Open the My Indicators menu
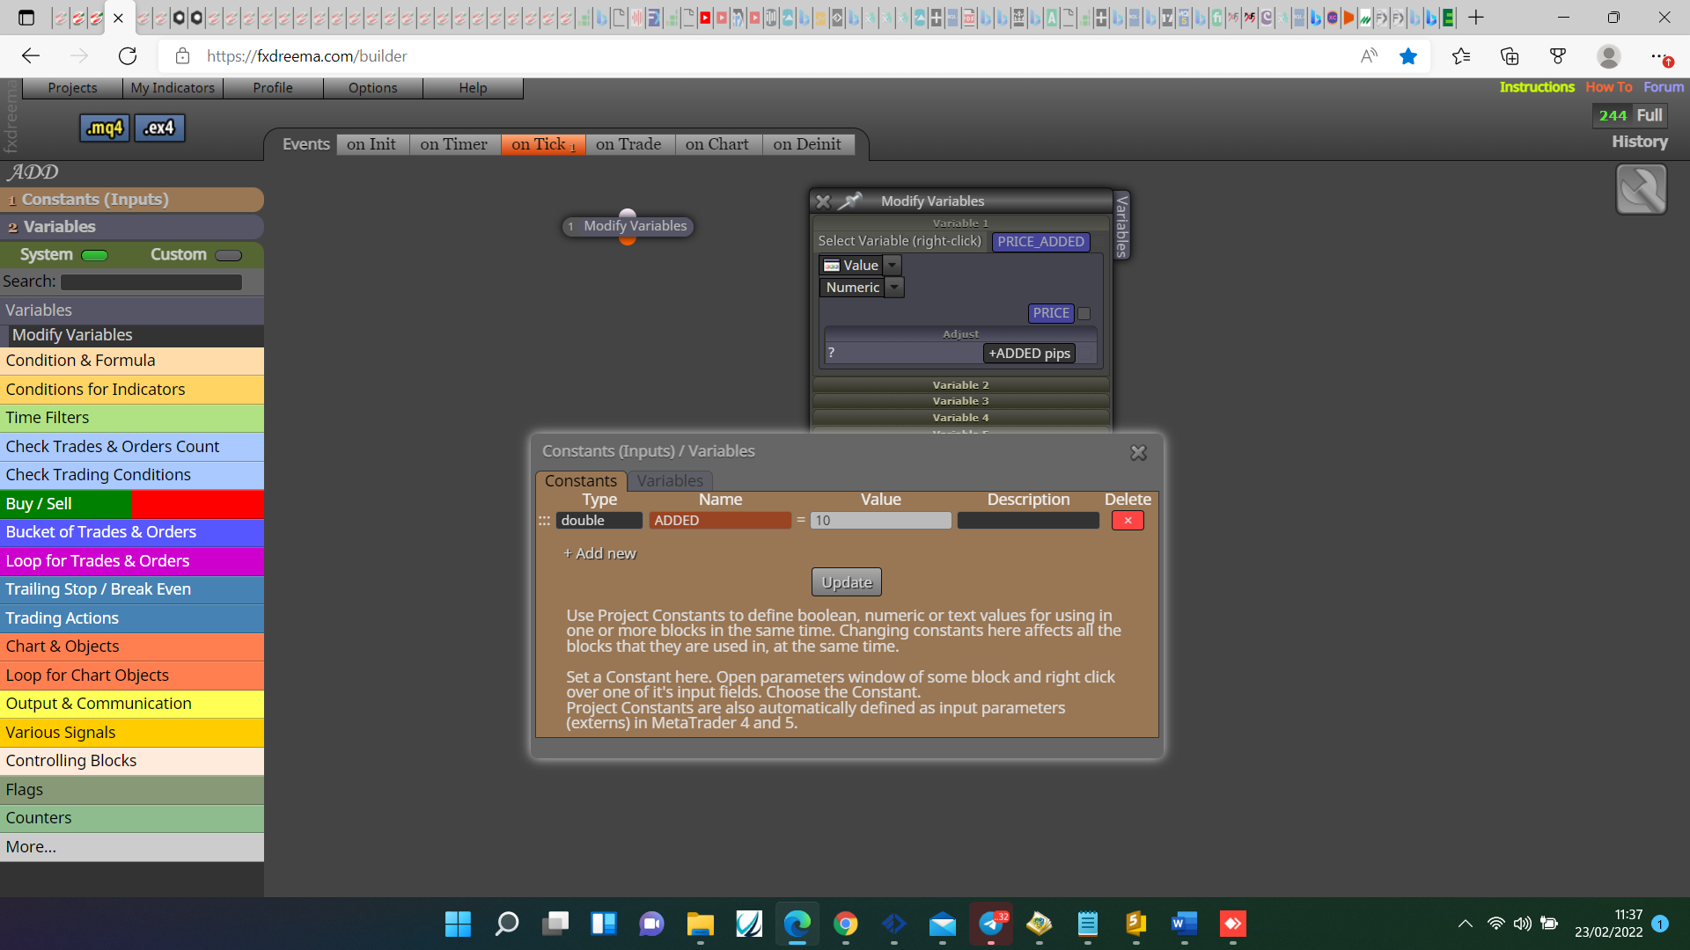 pos(173,88)
